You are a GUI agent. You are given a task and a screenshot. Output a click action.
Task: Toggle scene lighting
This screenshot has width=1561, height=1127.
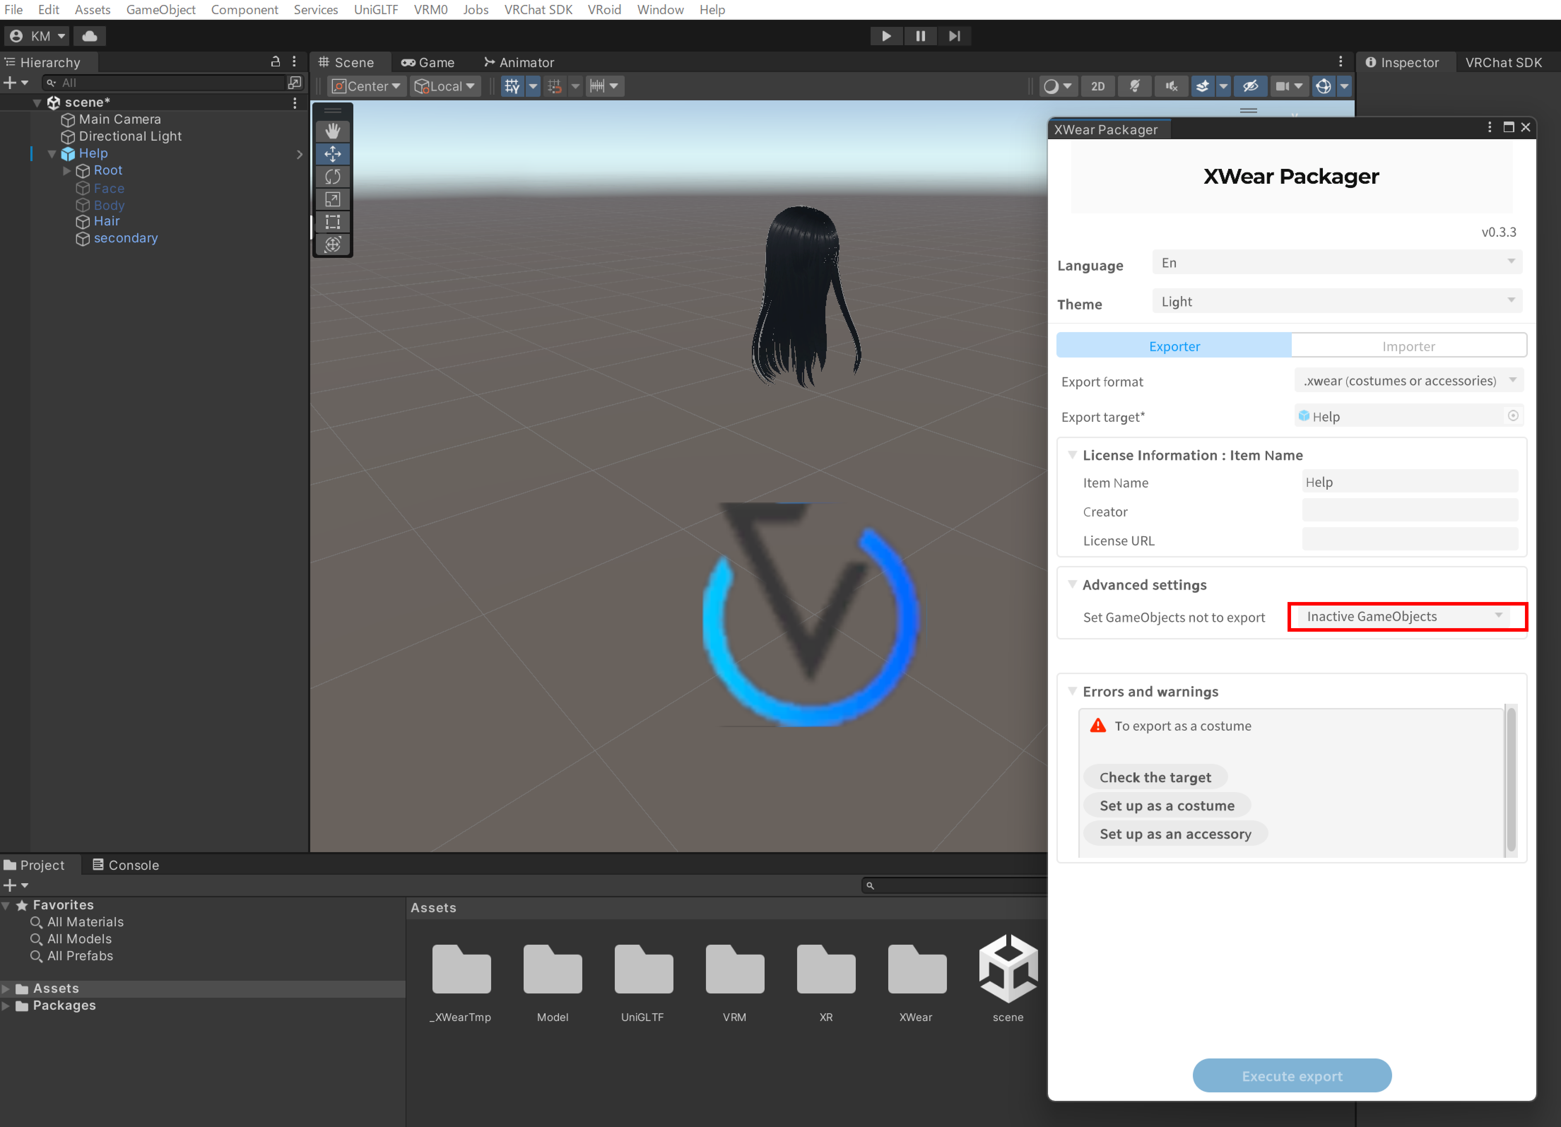1134,86
